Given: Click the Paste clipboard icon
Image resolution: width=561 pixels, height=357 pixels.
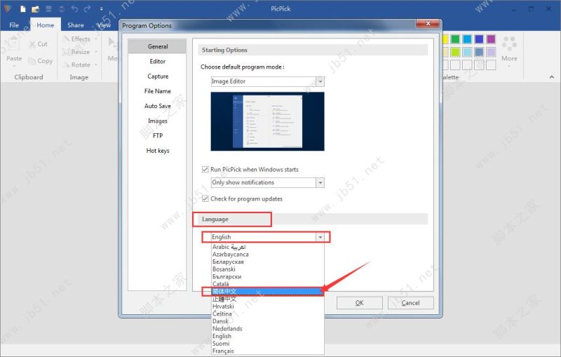Looking at the screenshot, I should (13, 43).
